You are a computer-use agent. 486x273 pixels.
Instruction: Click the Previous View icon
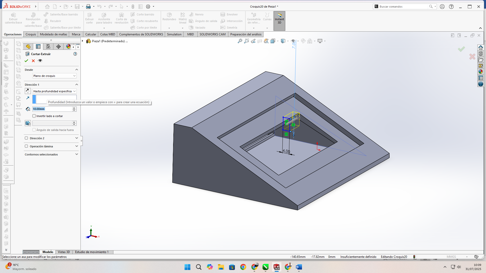point(253,41)
